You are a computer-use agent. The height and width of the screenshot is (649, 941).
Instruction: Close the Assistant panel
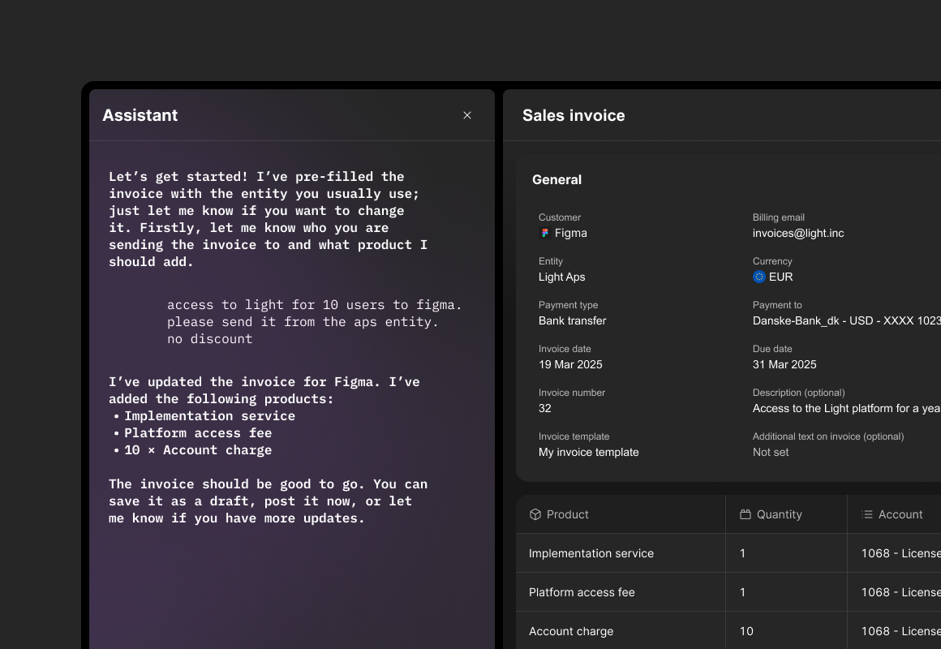coord(467,115)
